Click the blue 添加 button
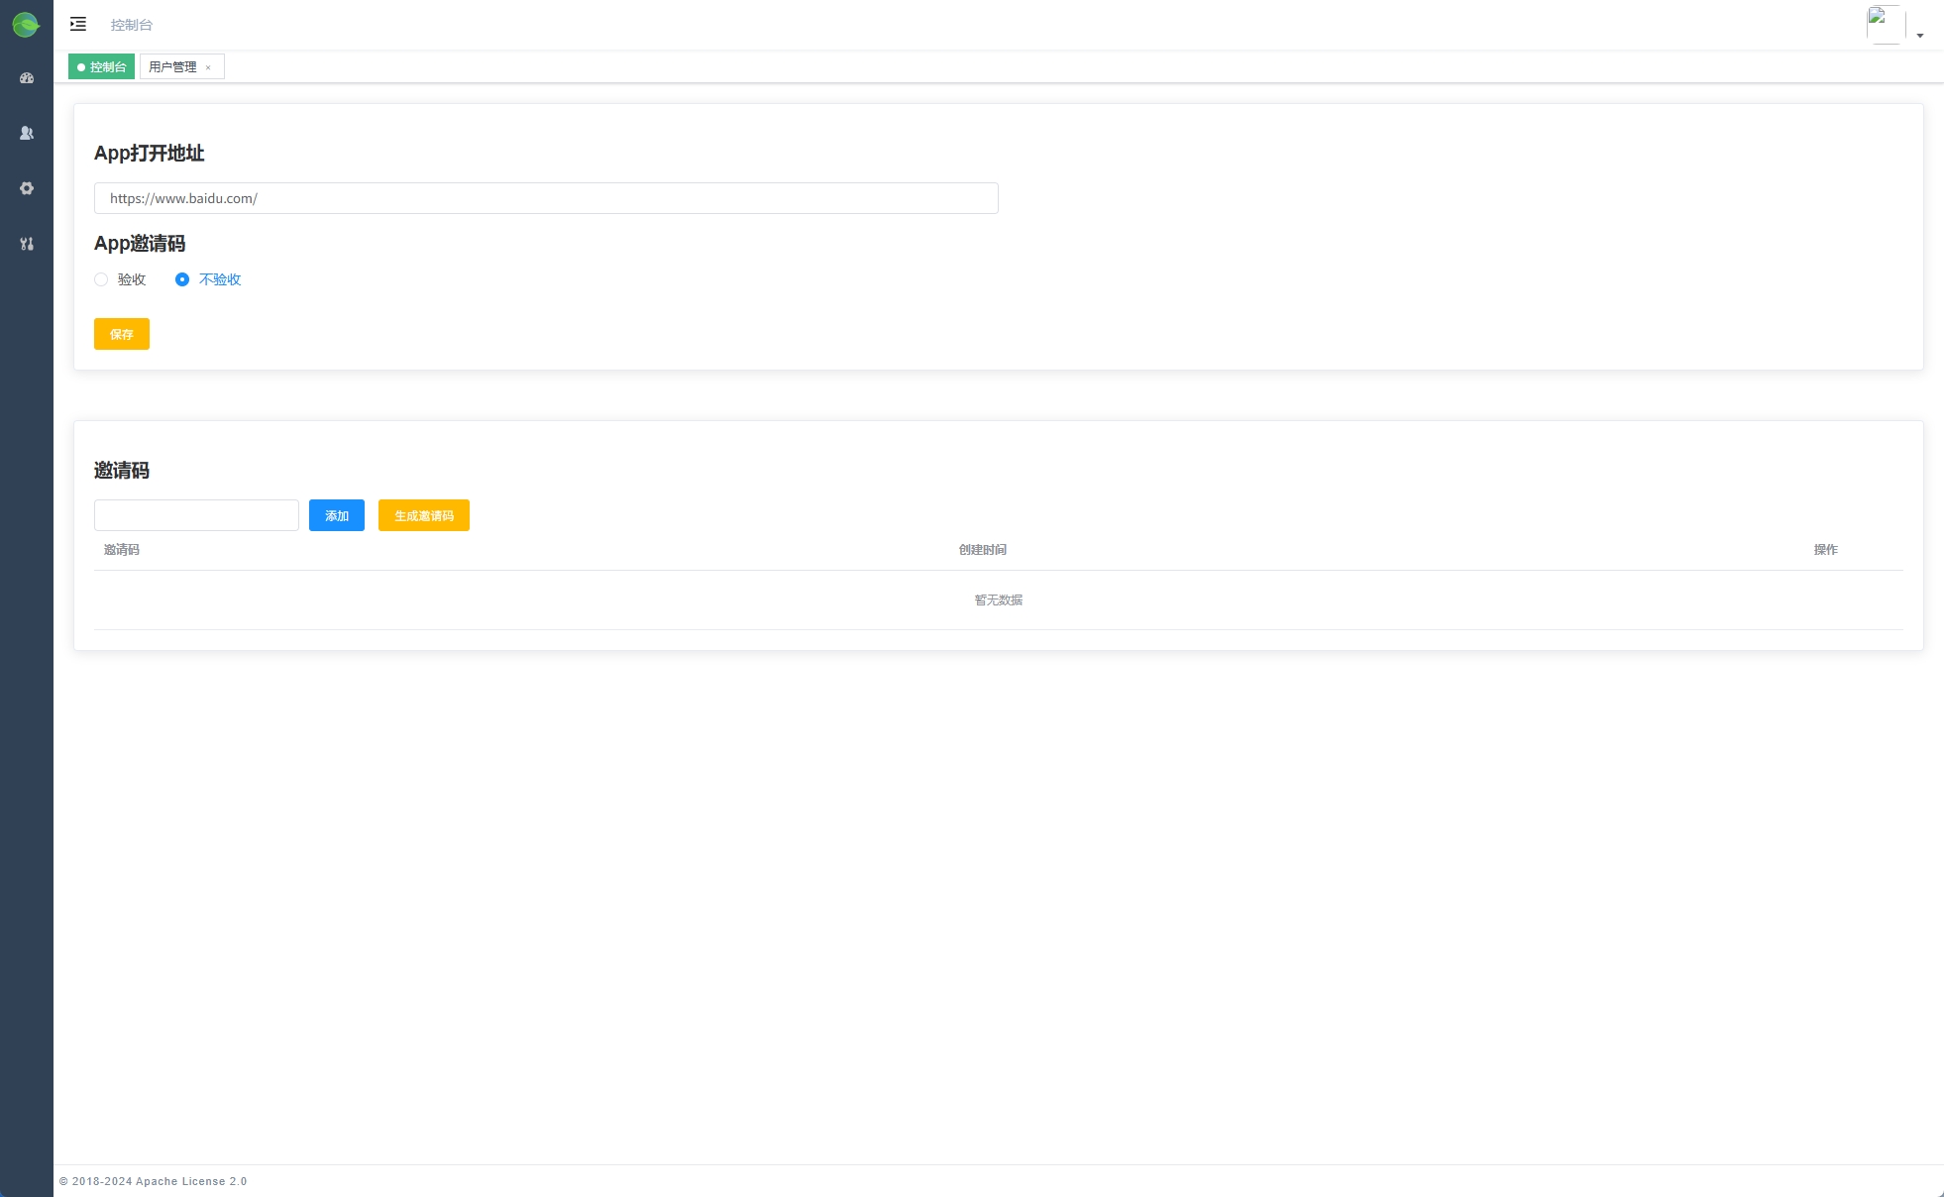The width and height of the screenshot is (1944, 1197). [337, 515]
